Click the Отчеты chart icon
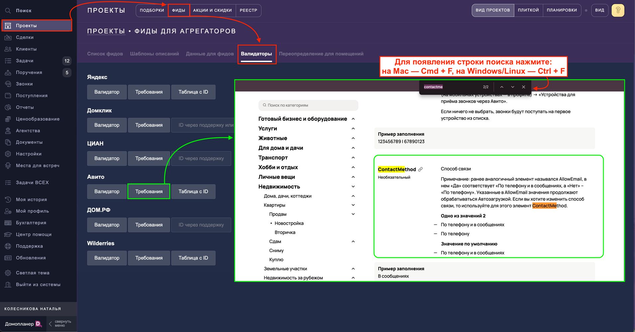The height and width of the screenshot is (332, 635). (x=8, y=107)
